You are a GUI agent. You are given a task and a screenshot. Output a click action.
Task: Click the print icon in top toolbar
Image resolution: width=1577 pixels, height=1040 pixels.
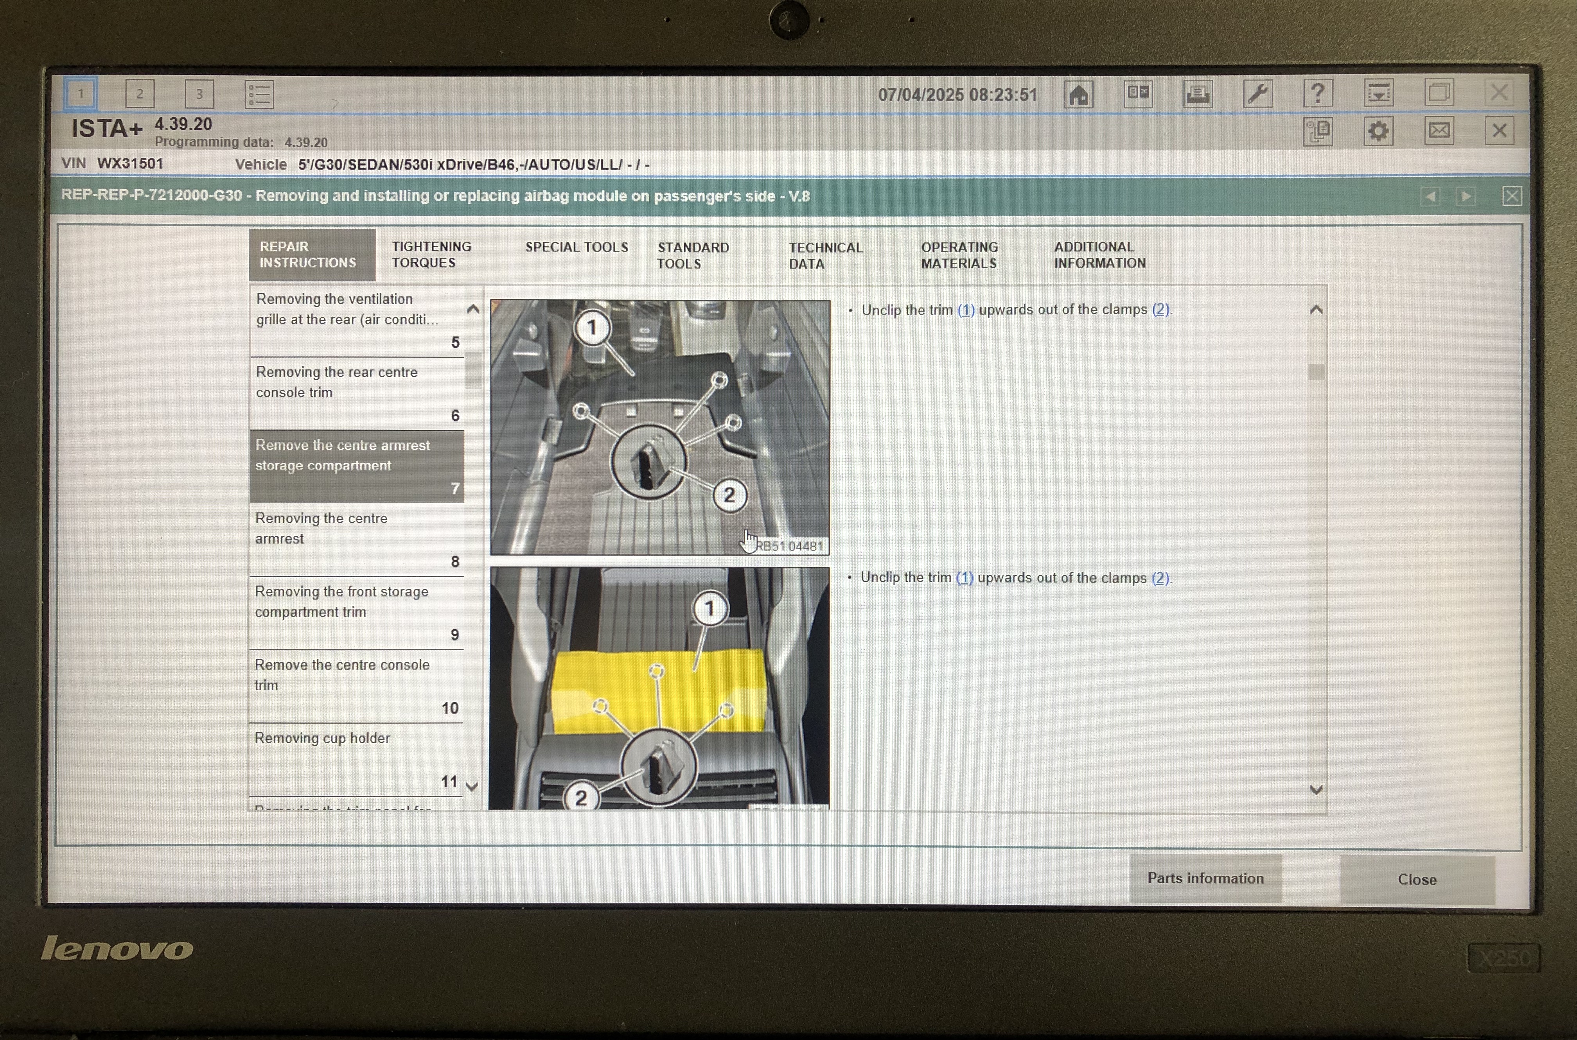coord(1198,93)
